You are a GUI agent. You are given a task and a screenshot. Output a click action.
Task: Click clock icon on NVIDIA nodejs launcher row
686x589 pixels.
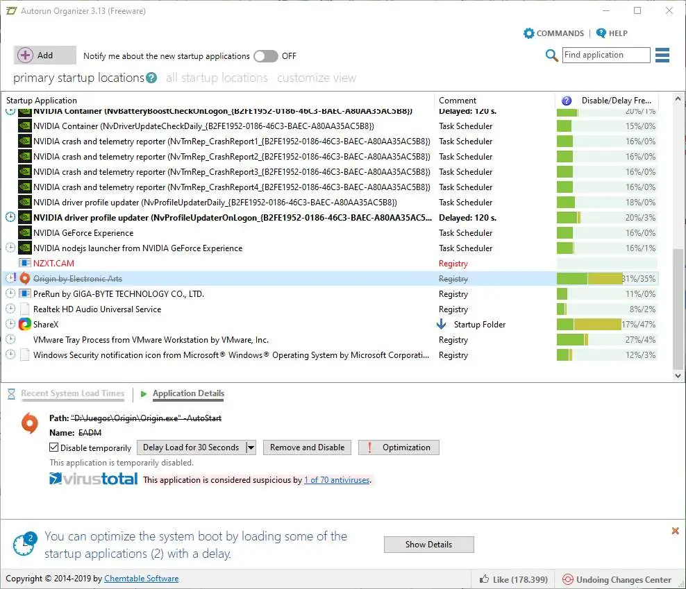point(10,248)
